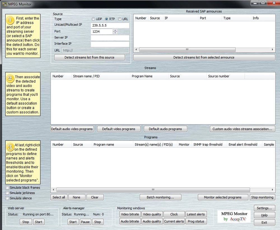Open Audio bitrate monitoring window

click(x=130, y=221)
